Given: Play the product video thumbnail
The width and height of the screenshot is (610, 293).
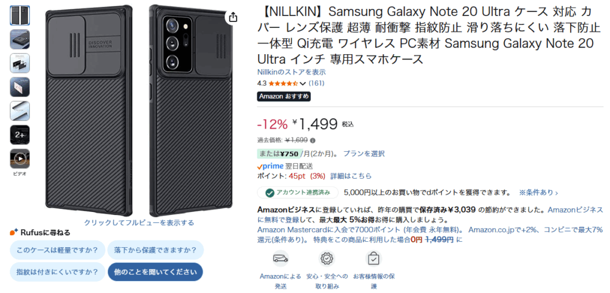Looking at the screenshot, I should click(x=20, y=158).
